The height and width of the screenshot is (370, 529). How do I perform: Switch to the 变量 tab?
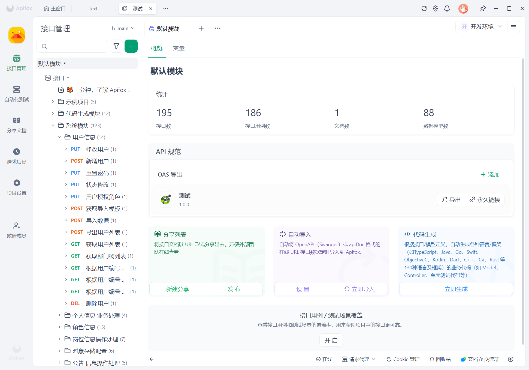point(179,48)
